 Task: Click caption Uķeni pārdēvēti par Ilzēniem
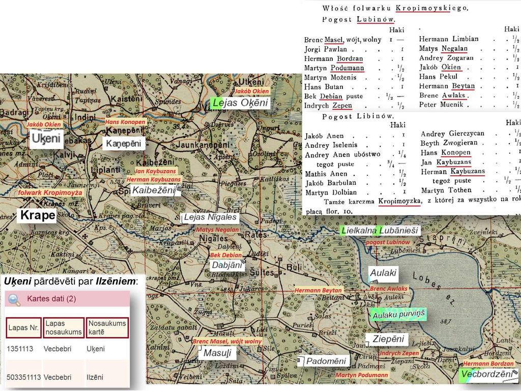tap(71, 281)
